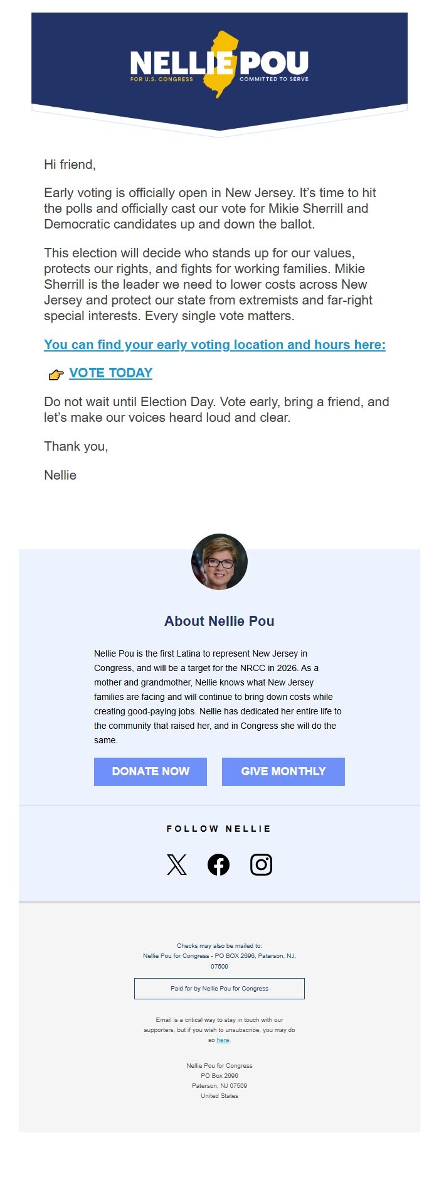Click the 'Paid for by Nellie Pou for Congress' box

(x=219, y=988)
